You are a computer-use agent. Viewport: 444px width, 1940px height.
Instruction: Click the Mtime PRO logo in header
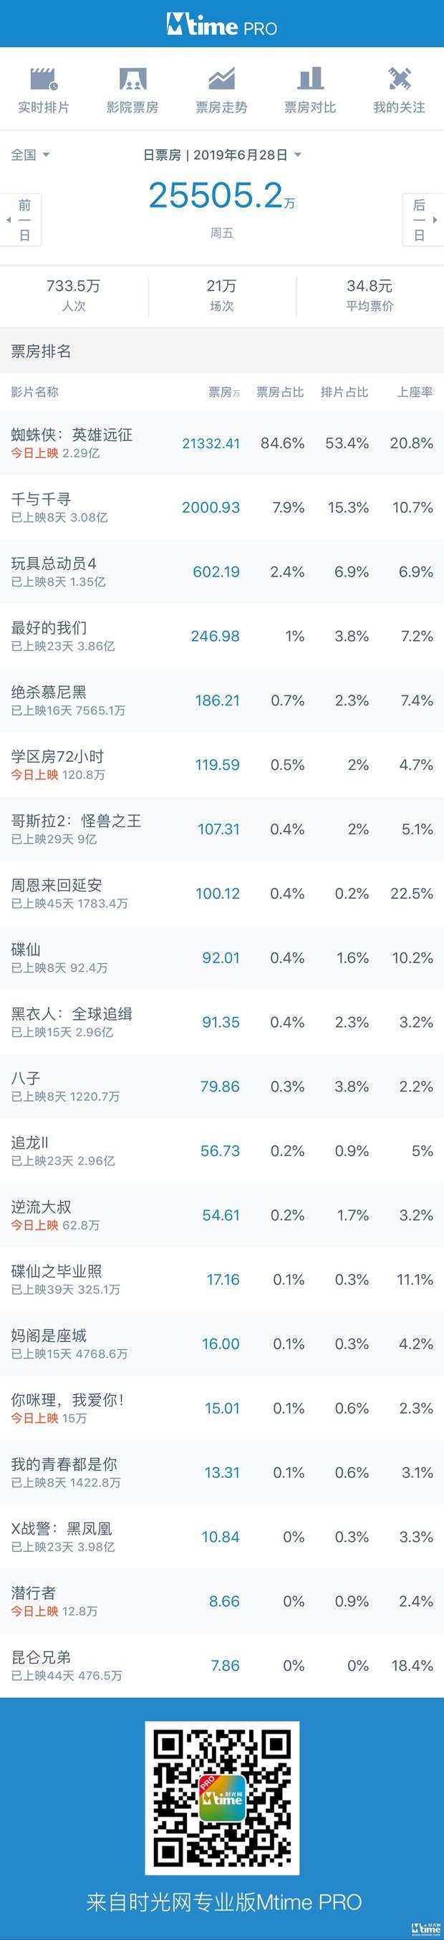click(x=222, y=25)
